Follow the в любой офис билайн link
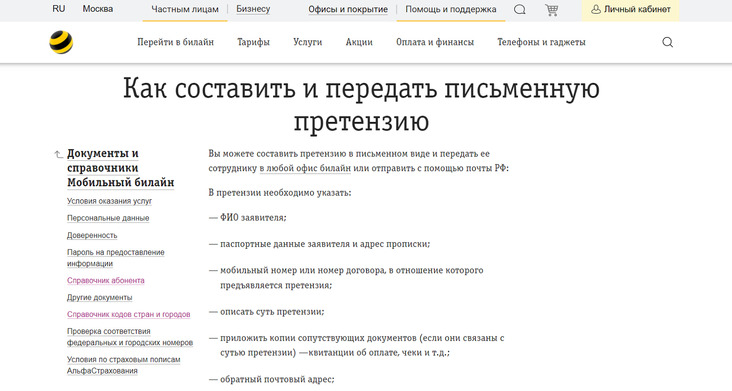The height and width of the screenshot is (391, 732). point(305,169)
